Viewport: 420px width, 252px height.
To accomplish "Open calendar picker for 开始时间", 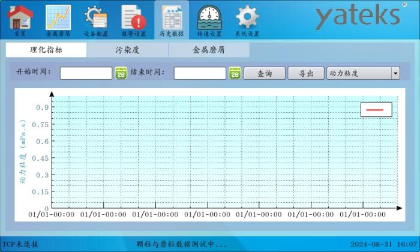I will [121, 73].
